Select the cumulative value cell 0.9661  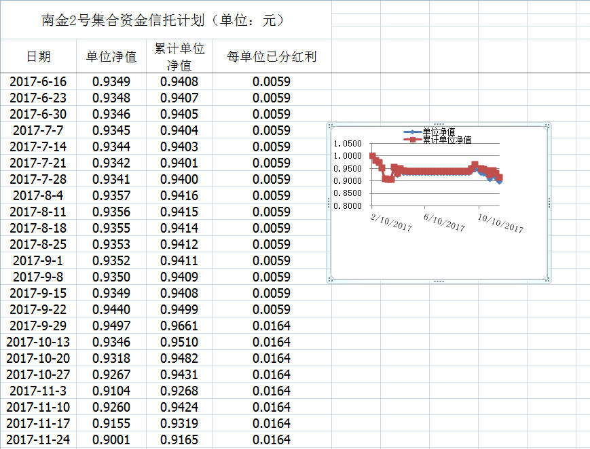pyautogui.click(x=179, y=326)
